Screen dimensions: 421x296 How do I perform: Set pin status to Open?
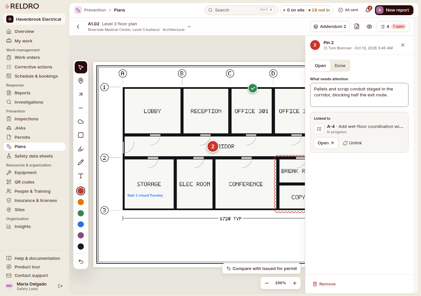point(320,66)
